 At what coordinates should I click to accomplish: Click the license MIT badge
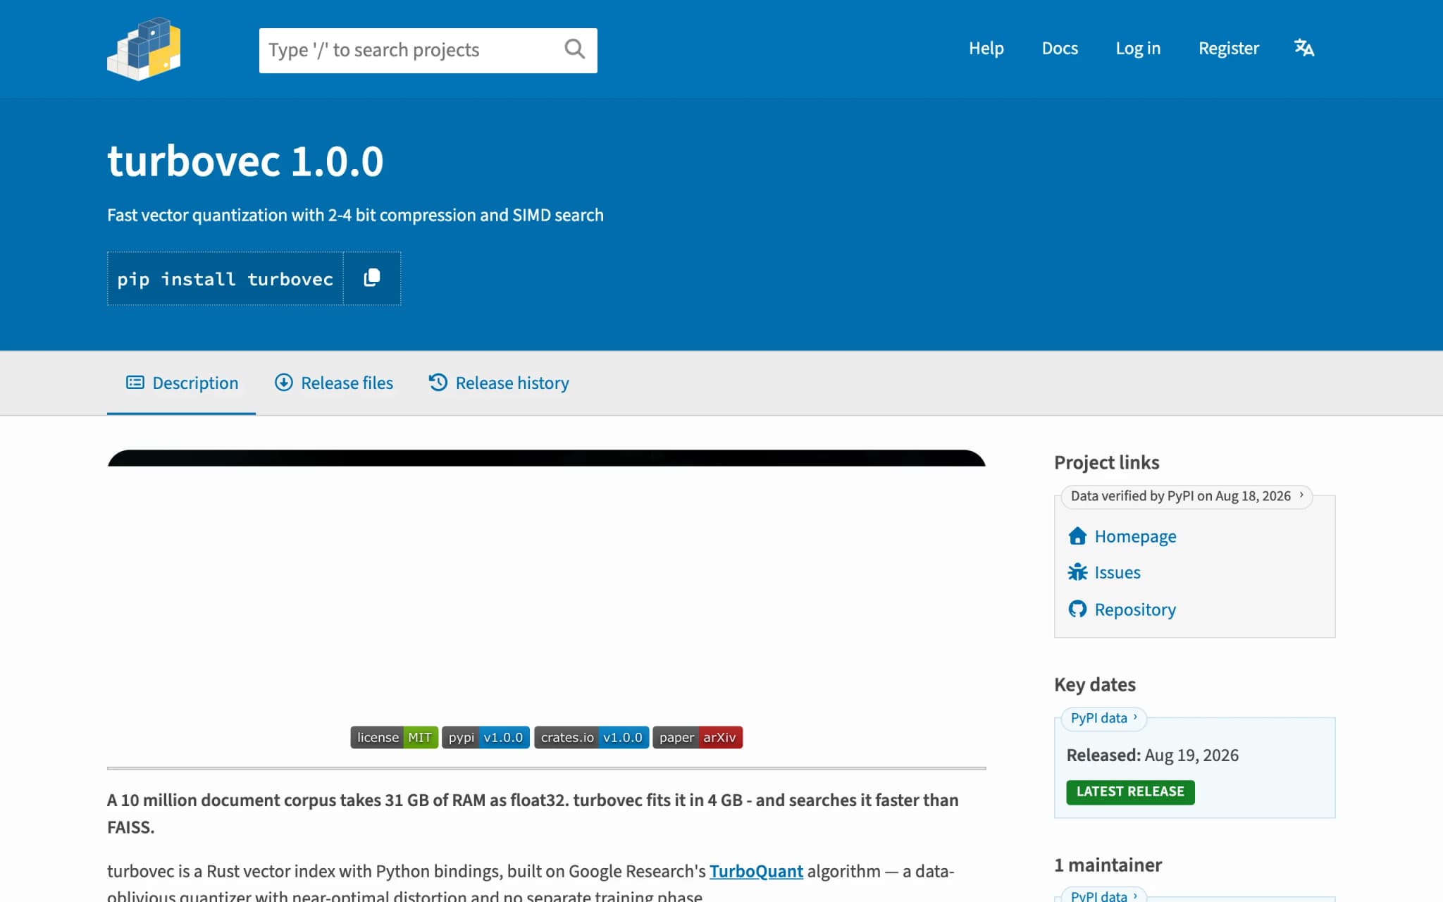coord(394,737)
